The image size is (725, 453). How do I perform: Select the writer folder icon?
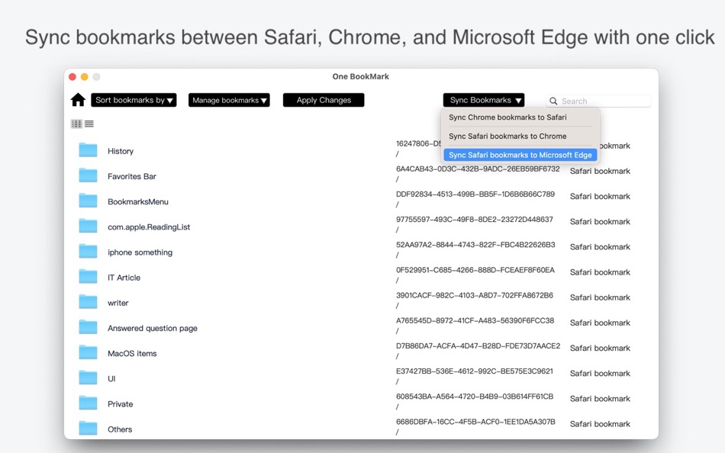[88, 302]
